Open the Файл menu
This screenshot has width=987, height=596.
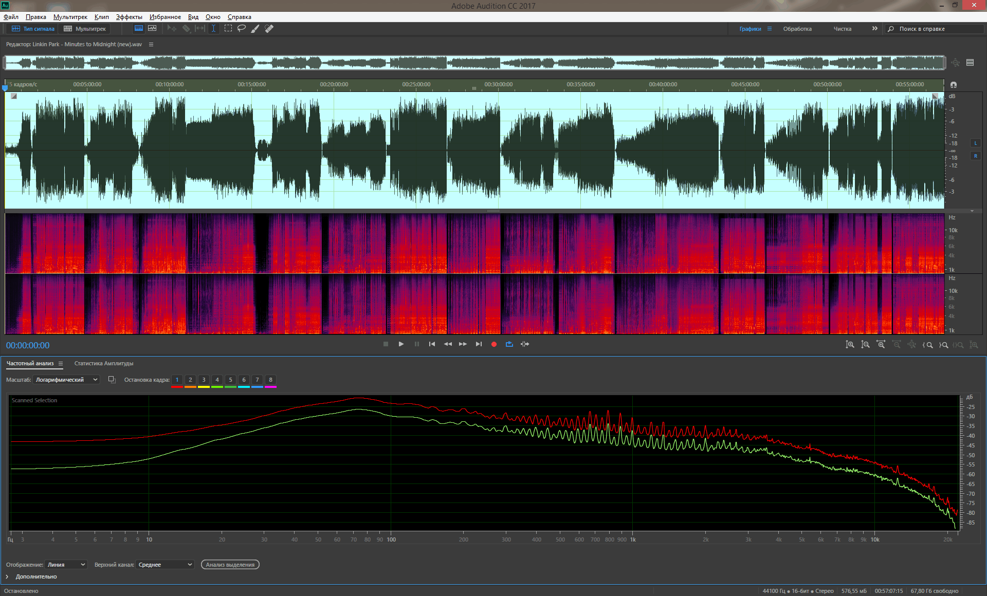point(11,16)
